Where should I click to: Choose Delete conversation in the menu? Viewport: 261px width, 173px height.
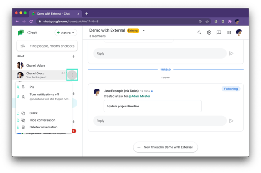tap(44, 127)
